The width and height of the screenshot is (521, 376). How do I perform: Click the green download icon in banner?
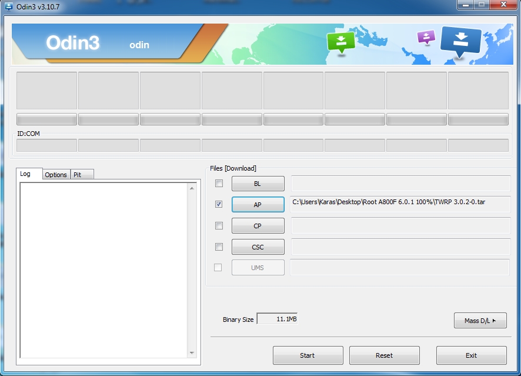point(341,42)
